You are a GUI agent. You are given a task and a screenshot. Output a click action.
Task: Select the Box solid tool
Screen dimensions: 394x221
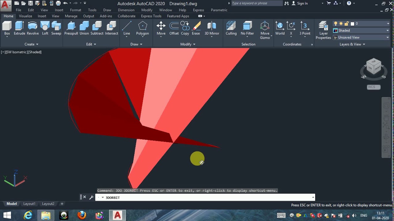click(x=7, y=28)
